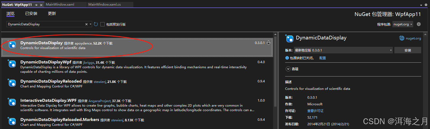Expand the 选项 section

click(x=288, y=69)
